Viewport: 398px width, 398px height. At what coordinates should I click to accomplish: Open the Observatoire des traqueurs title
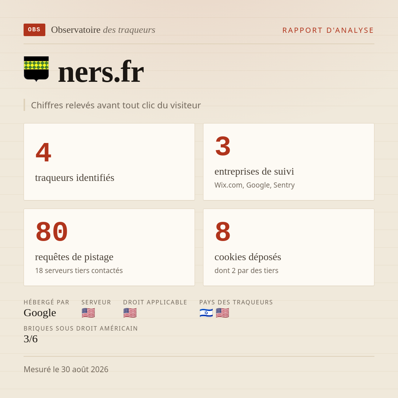(103, 30)
